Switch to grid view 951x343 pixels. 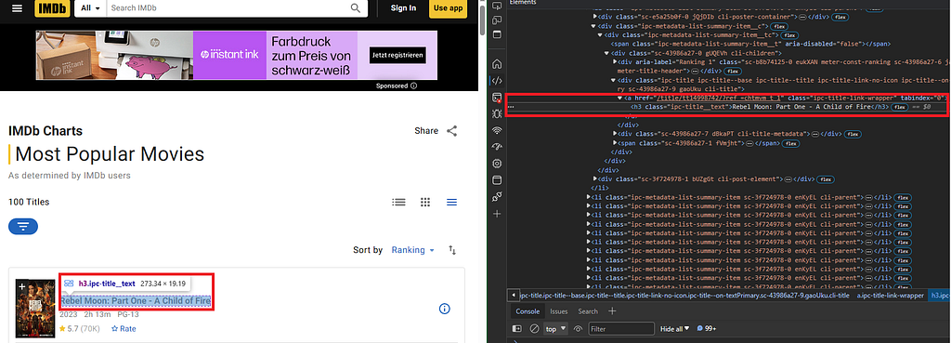pyautogui.click(x=425, y=202)
